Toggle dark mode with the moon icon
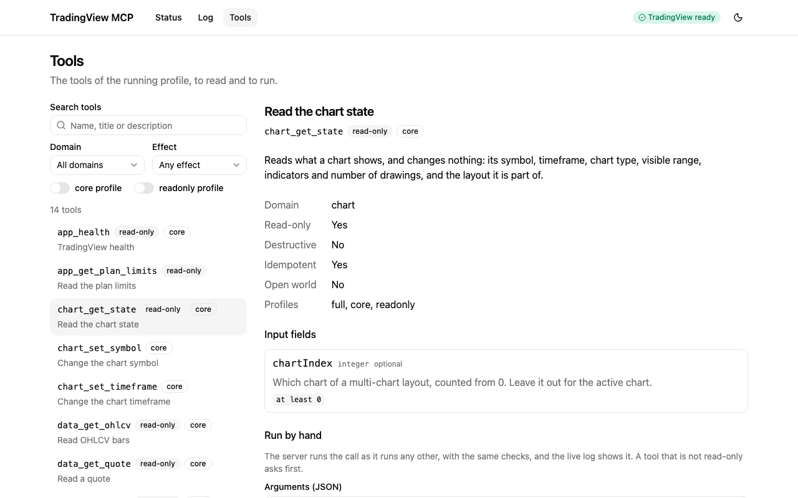Screen dimensions: 798x498 (x=738, y=17)
